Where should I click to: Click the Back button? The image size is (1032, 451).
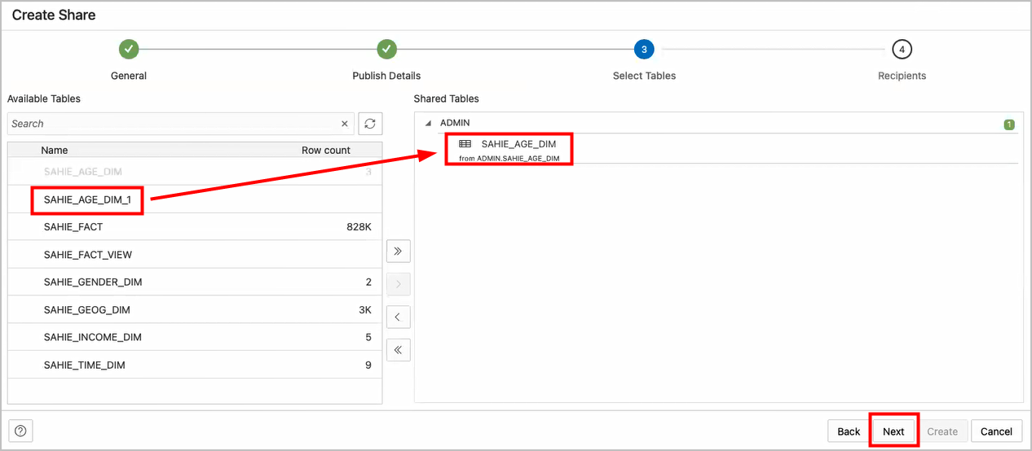coord(849,431)
